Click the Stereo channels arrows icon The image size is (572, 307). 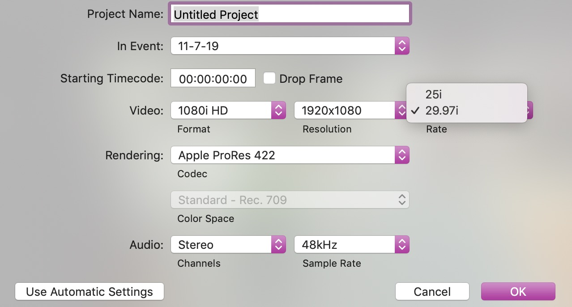(x=278, y=245)
